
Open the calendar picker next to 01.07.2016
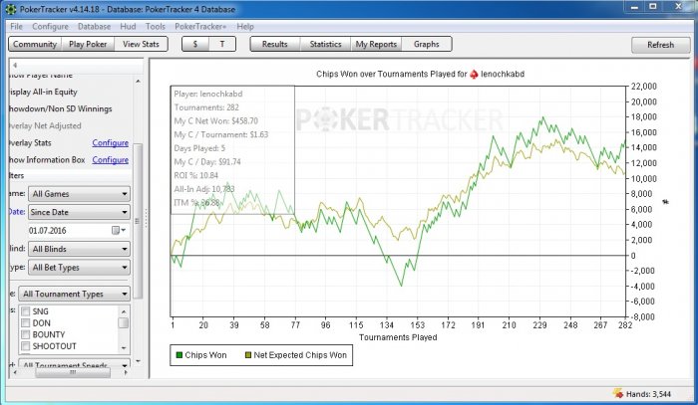pyautogui.click(x=119, y=230)
